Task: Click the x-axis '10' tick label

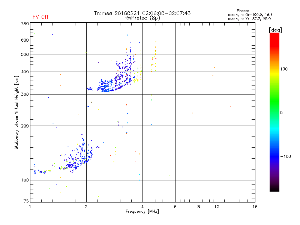Action: tap(217, 207)
